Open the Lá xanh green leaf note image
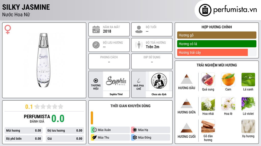261x146 pixels. click(x=248, y=79)
